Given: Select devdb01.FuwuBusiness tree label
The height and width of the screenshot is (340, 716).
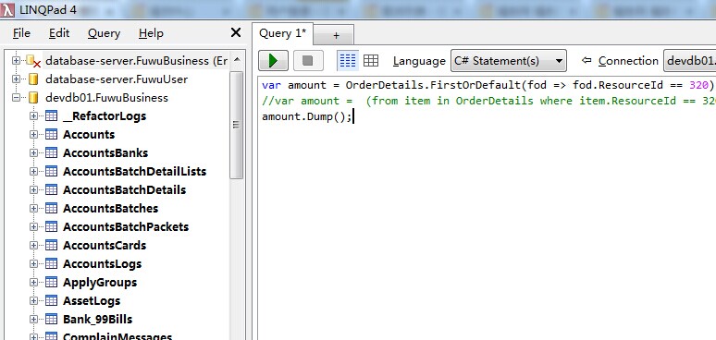Looking at the screenshot, I should click(x=107, y=98).
